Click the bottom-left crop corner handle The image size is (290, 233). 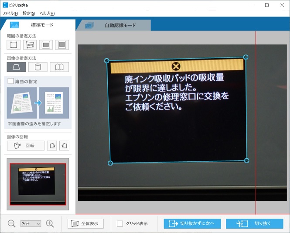110,163
